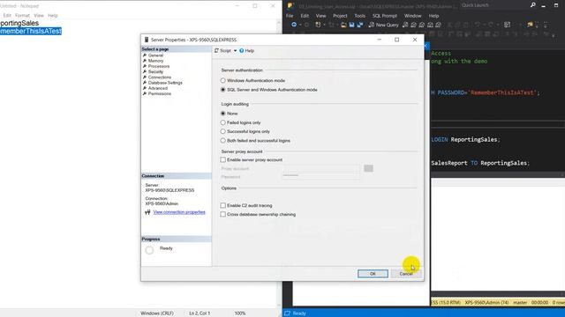Select Windows Authentication mode
This screenshot has width=565, height=317.
point(223,80)
